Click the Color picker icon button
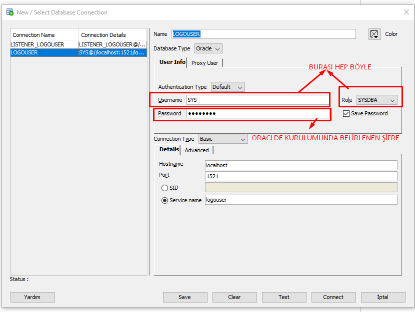Viewport: 415px width, 312px height. tap(374, 34)
